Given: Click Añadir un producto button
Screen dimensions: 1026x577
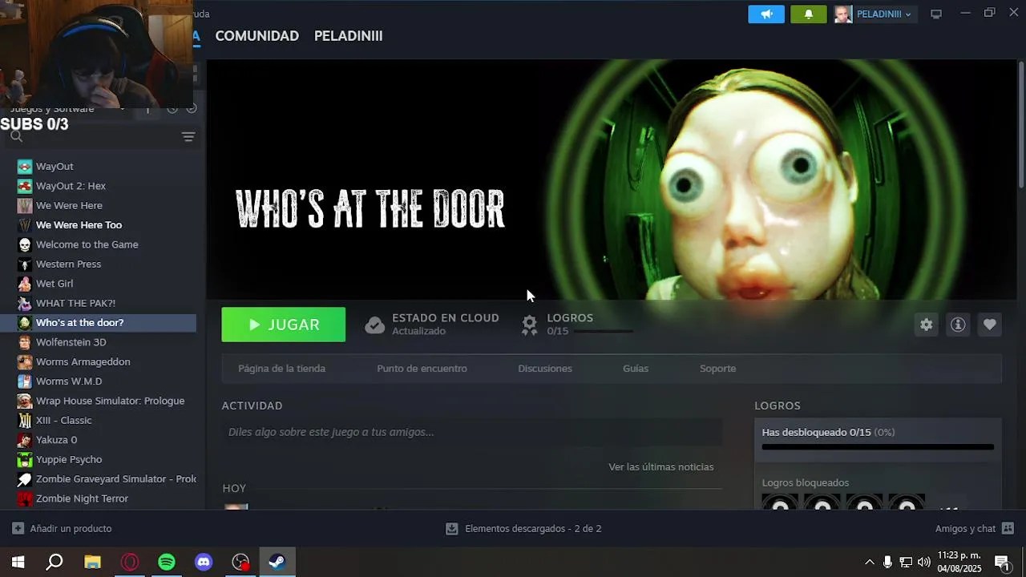Looking at the screenshot, I should click(62, 529).
